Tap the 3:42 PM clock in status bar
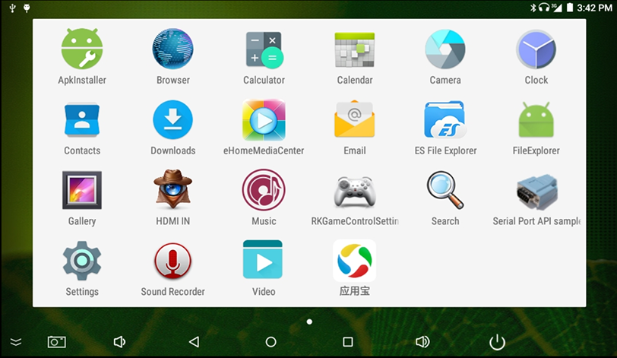The height and width of the screenshot is (358, 617). (x=594, y=8)
